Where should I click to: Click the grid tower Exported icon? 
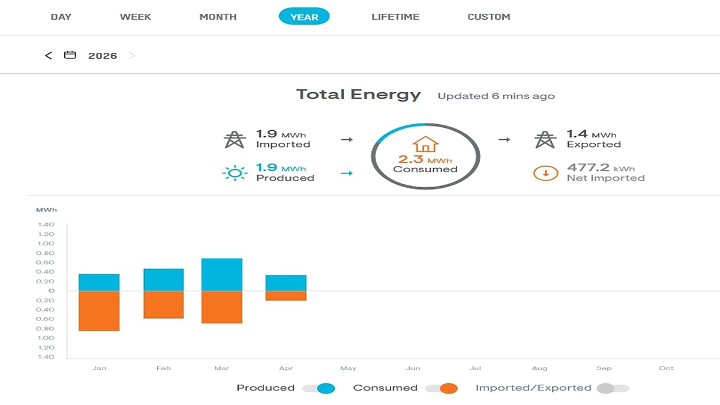click(x=545, y=139)
